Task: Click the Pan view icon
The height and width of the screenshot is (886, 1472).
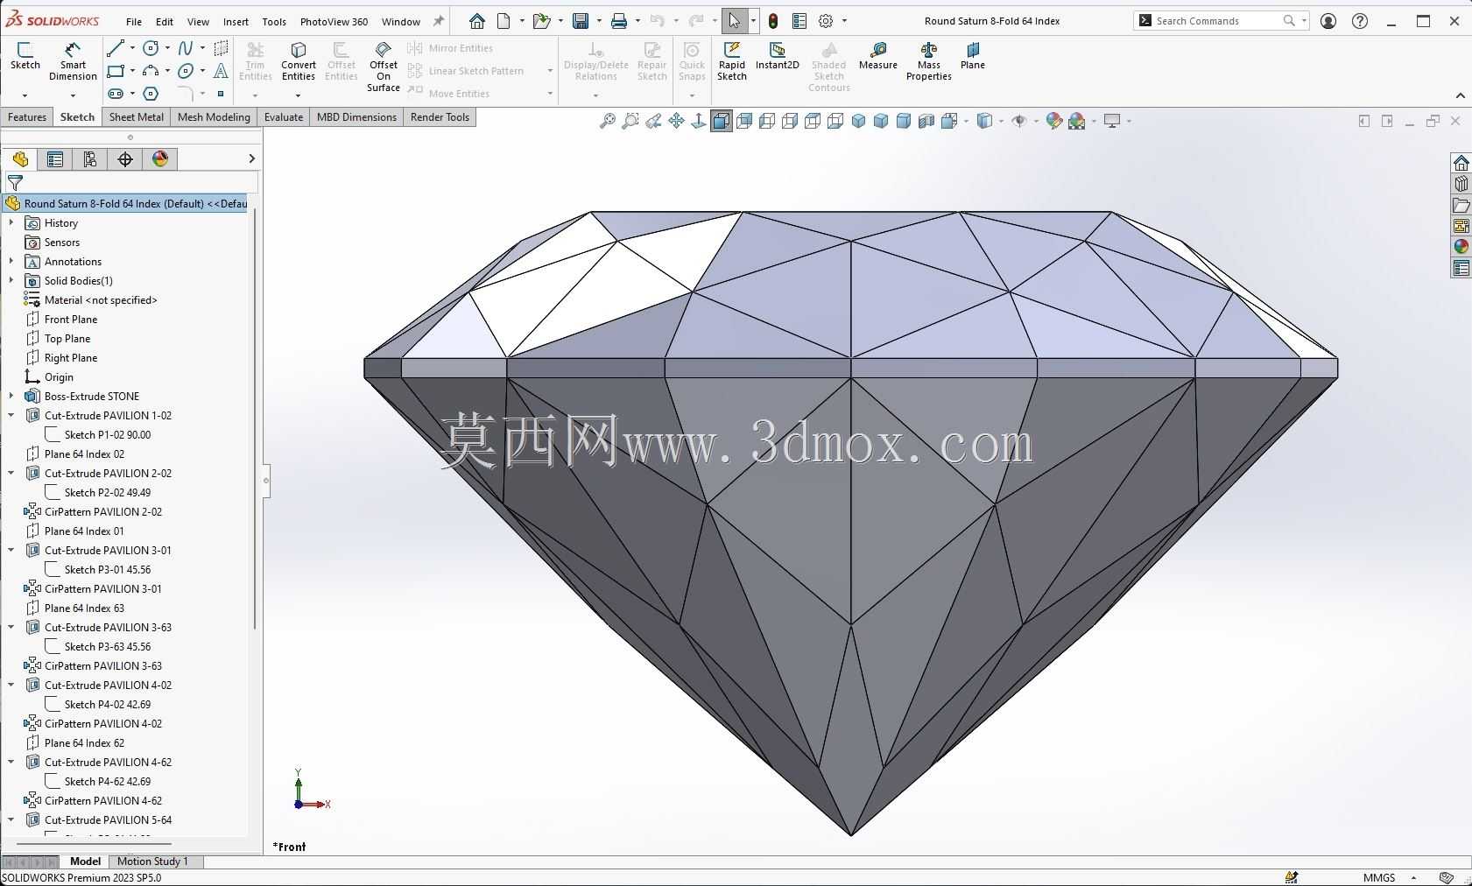Action: 676,121
